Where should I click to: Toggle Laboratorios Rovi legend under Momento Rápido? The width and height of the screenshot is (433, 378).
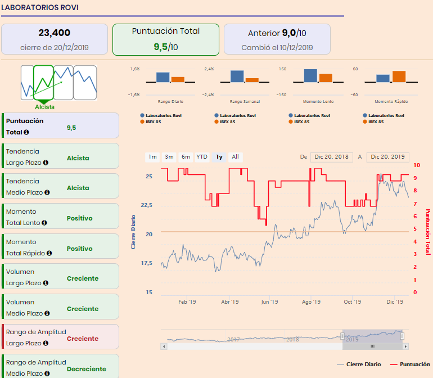point(384,115)
